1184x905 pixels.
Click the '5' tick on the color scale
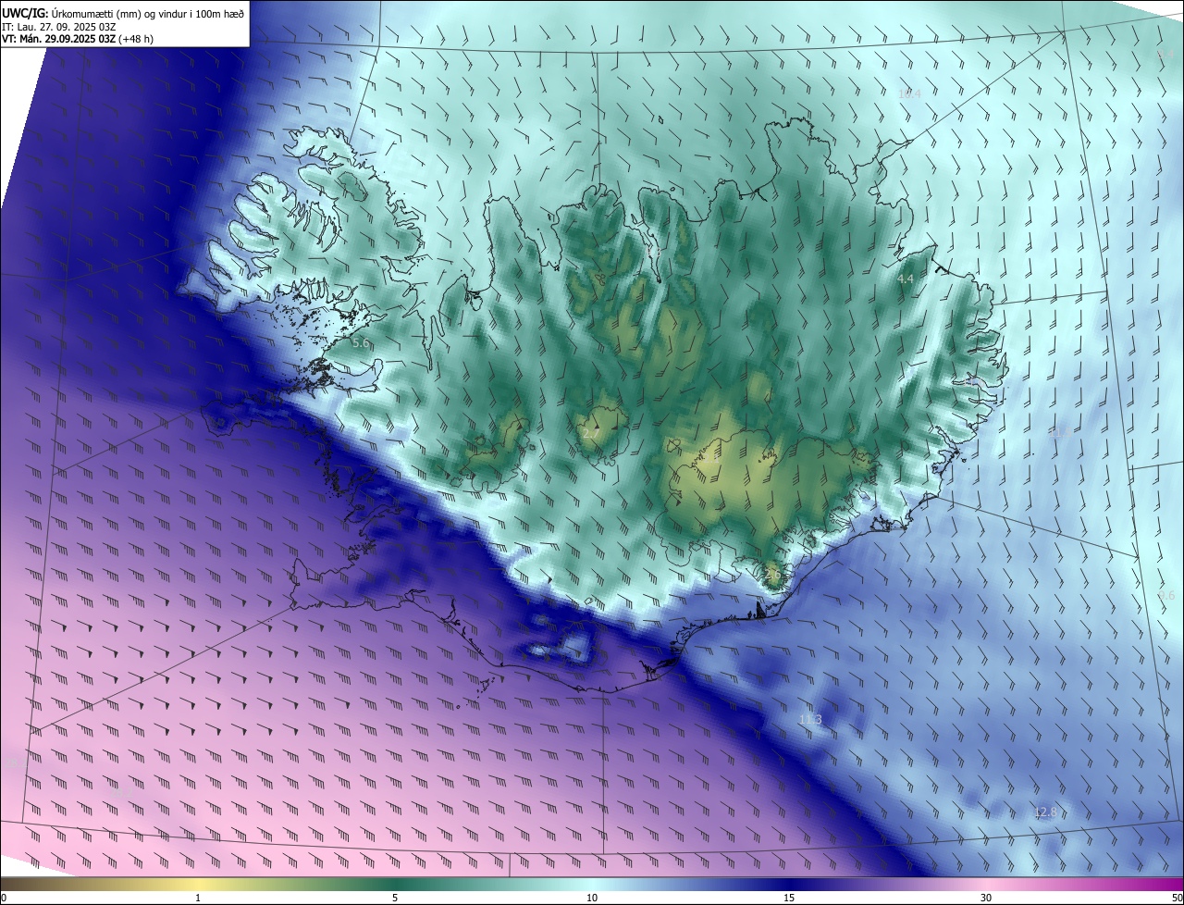(395, 898)
